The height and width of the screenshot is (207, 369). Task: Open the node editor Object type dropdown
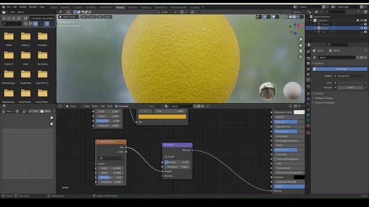(74, 106)
